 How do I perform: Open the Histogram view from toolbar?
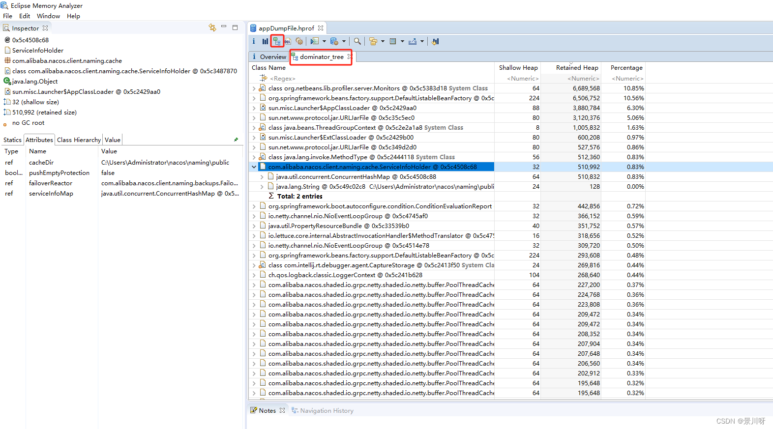tap(266, 42)
